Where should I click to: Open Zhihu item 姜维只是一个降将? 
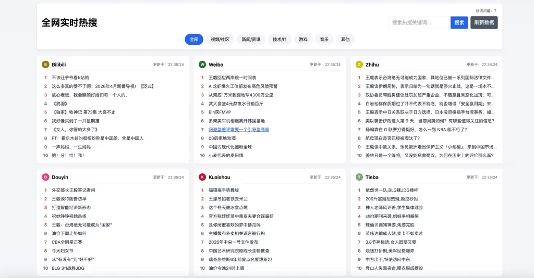430,155
